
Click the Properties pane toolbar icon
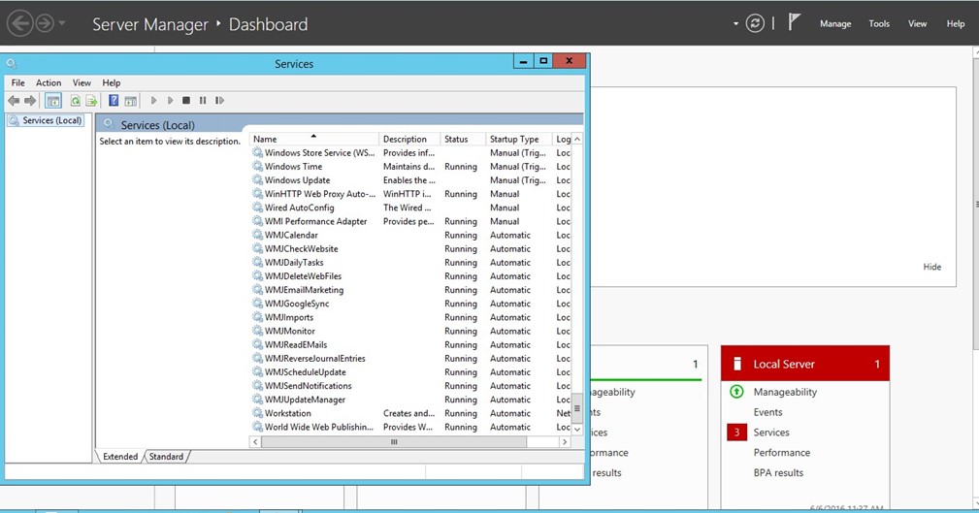tap(130, 101)
